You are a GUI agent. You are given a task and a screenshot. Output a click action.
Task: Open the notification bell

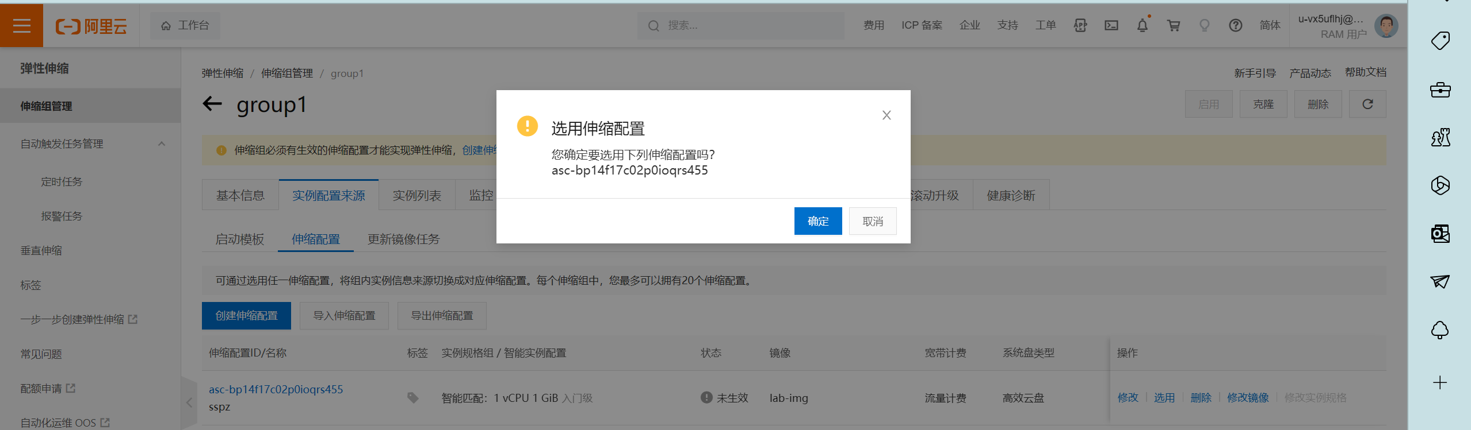(1143, 25)
